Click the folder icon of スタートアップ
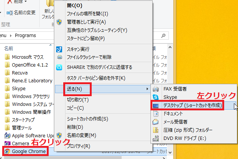 (7, 120)
